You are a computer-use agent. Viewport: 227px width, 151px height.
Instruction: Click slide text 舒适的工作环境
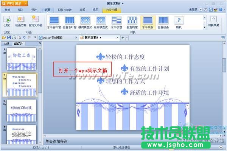(x=149, y=92)
